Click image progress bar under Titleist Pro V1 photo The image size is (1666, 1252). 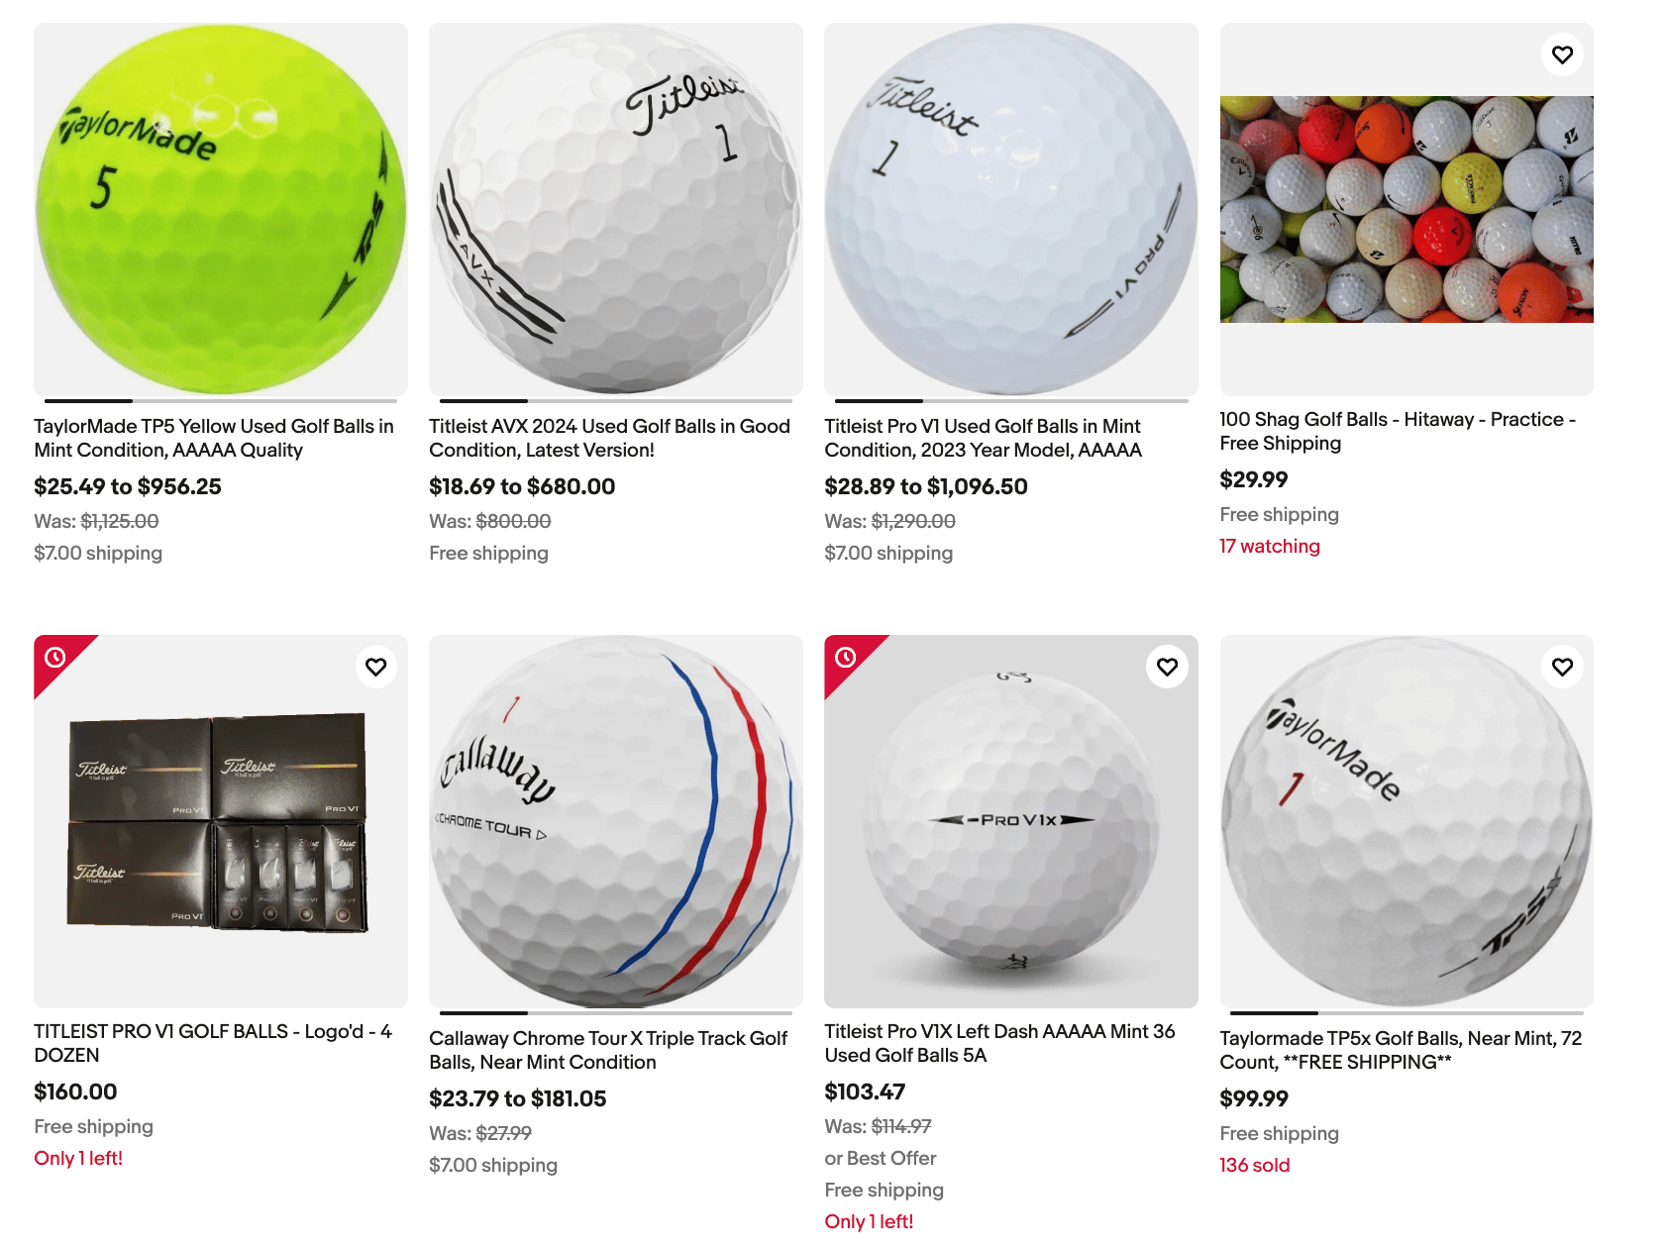tap(1011, 401)
